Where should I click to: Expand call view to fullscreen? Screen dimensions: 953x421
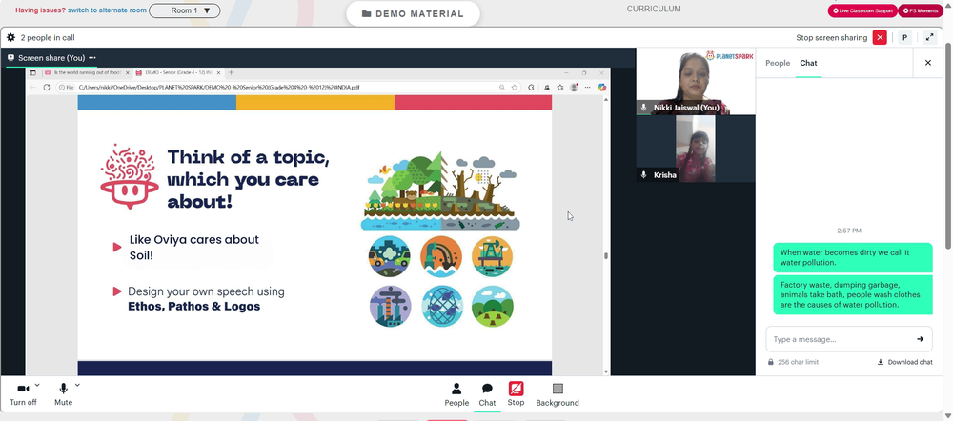[929, 38]
